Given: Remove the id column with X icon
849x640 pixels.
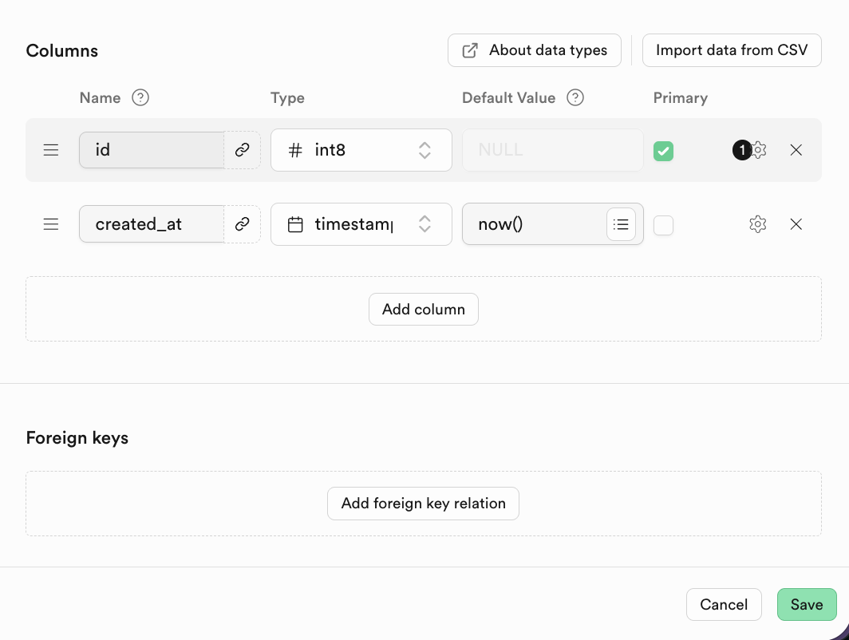Looking at the screenshot, I should (796, 150).
